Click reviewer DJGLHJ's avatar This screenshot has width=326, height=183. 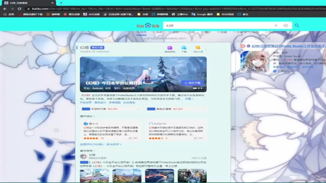click(x=151, y=124)
